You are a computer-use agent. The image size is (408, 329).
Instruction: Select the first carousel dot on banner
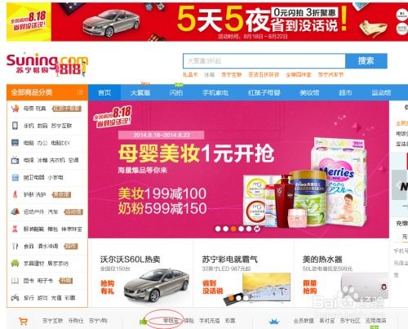pyautogui.click(x=218, y=229)
